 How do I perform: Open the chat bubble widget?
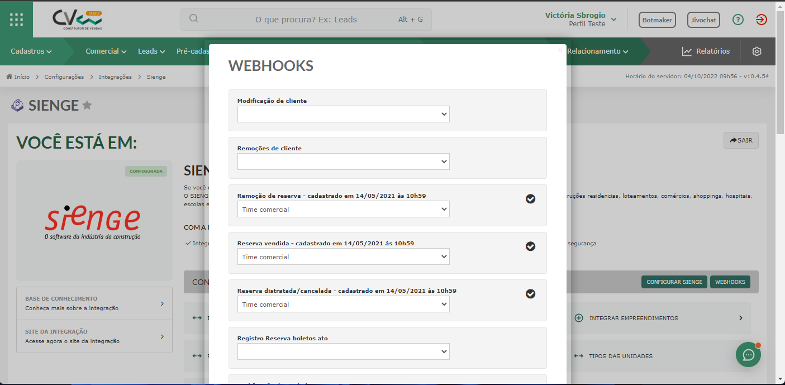(749, 354)
